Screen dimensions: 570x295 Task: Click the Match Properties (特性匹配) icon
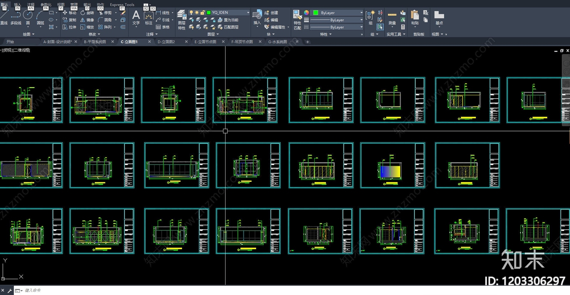tap(297, 20)
